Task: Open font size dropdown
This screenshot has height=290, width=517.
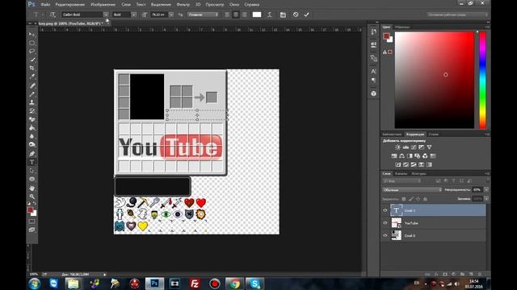Action: pos(171,14)
